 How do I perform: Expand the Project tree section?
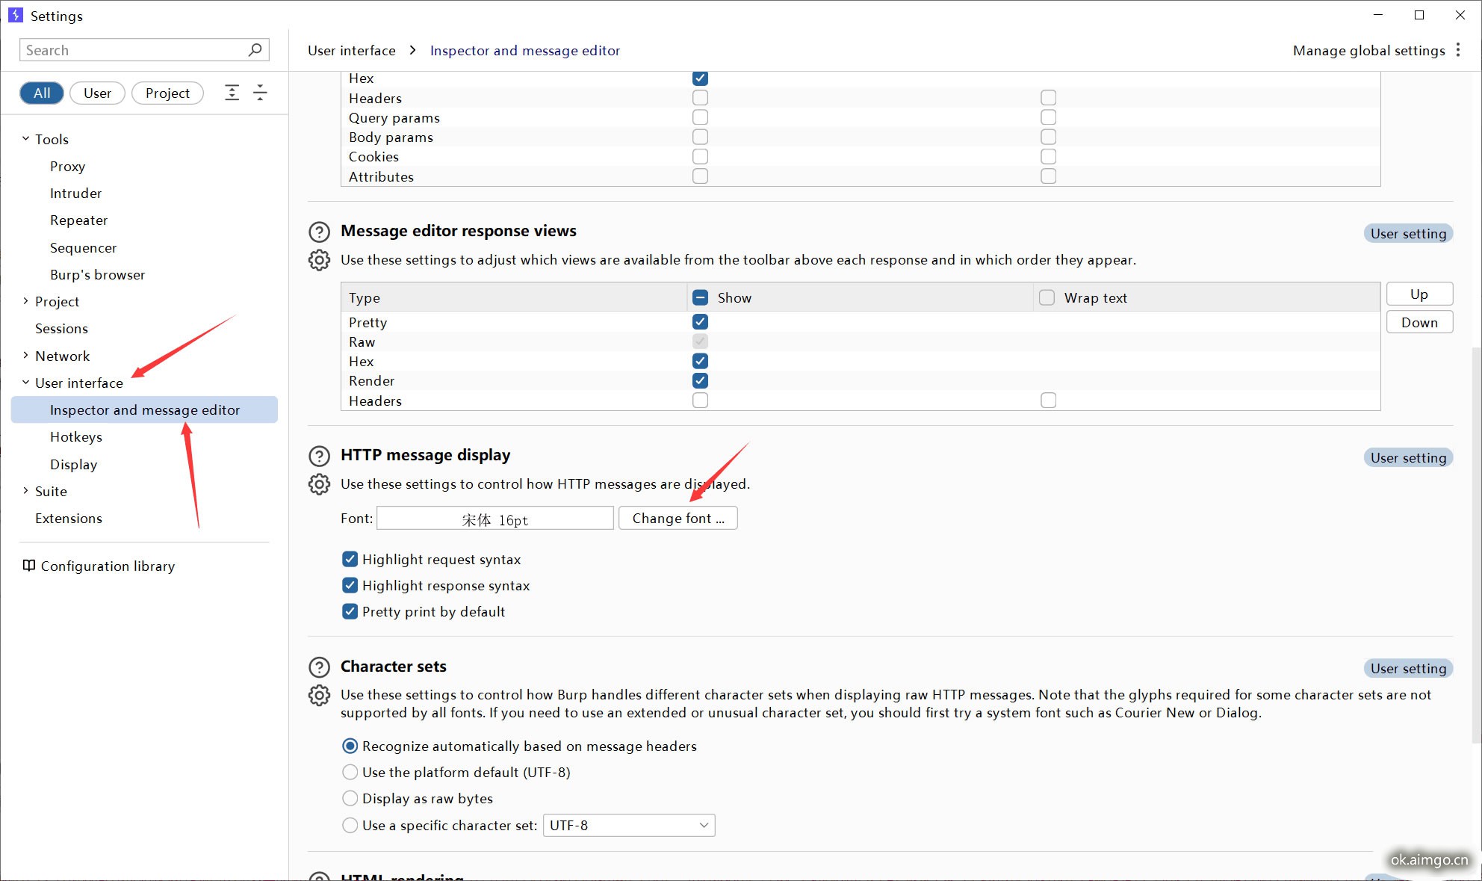pos(25,301)
